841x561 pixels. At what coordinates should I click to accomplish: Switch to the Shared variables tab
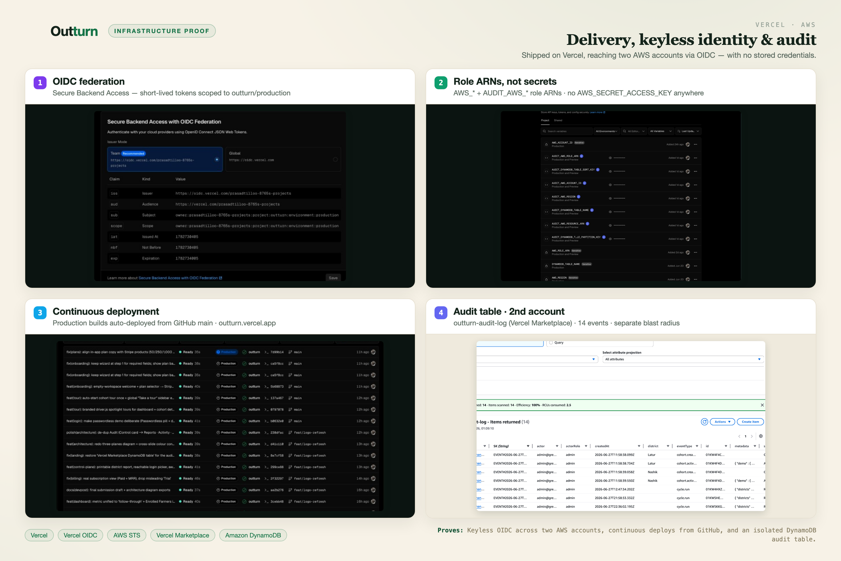click(558, 120)
